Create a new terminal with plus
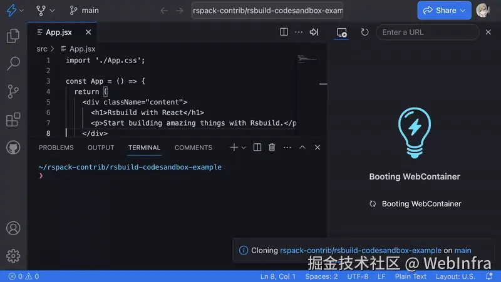This screenshot has width=501, height=282. [234, 148]
